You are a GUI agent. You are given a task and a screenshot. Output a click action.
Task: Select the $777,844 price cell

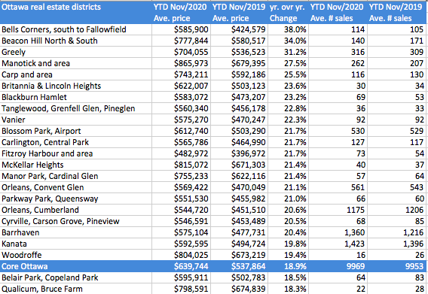pyautogui.click(x=182, y=41)
